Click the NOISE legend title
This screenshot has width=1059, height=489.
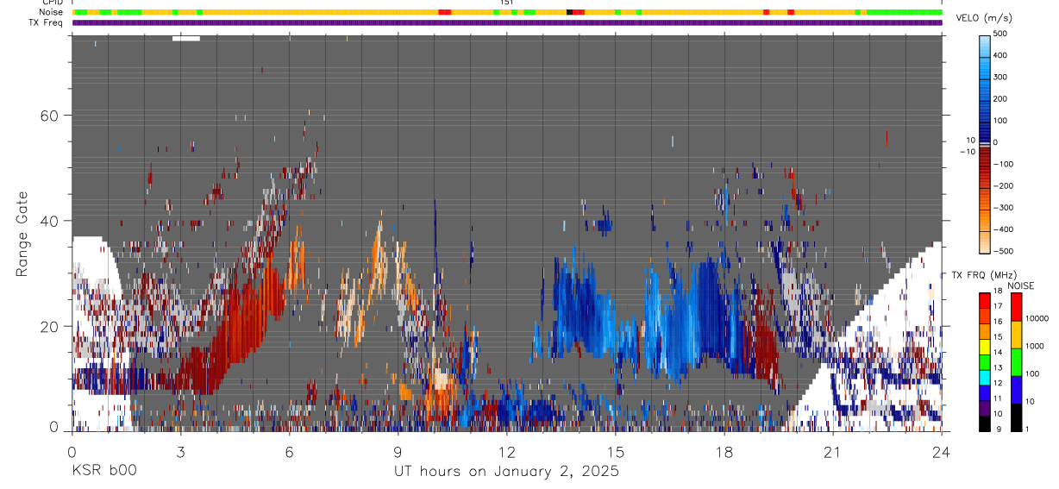click(1020, 285)
